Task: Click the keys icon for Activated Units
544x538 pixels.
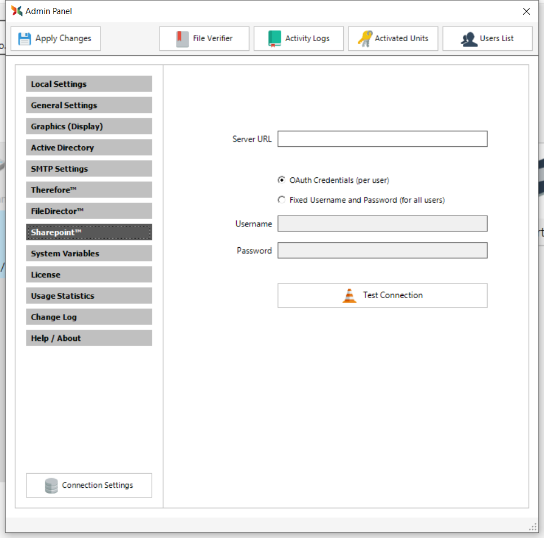Action: (365, 38)
